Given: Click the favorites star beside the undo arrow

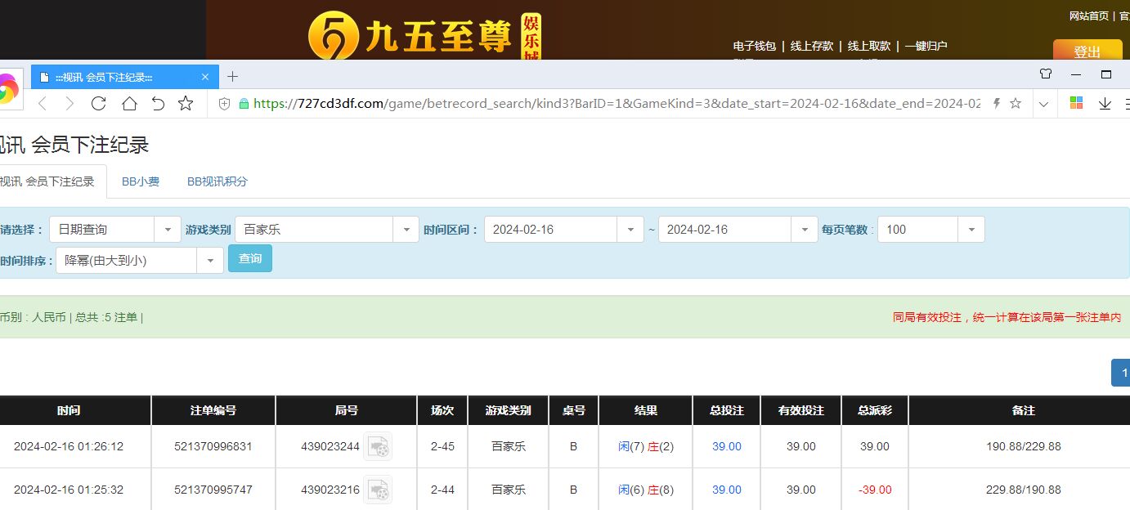Looking at the screenshot, I should click(x=186, y=104).
